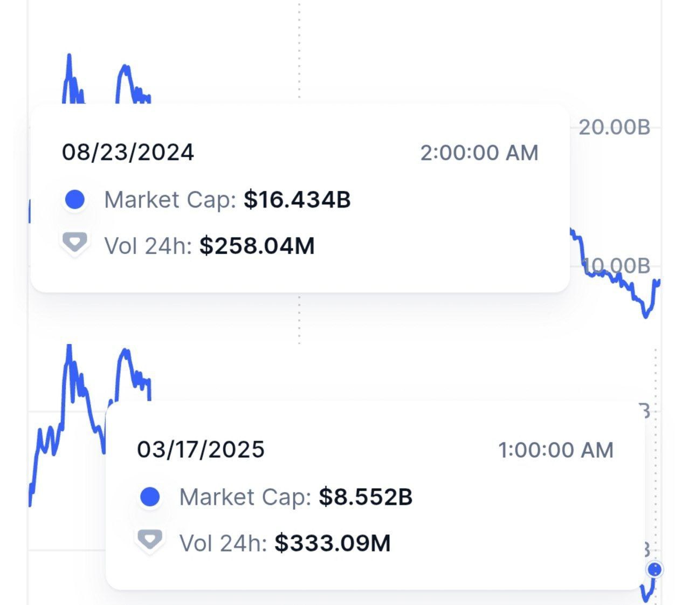The image size is (689, 605).
Task: Select the 08/23/2024 date in the tooltip
Action: (128, 152)
